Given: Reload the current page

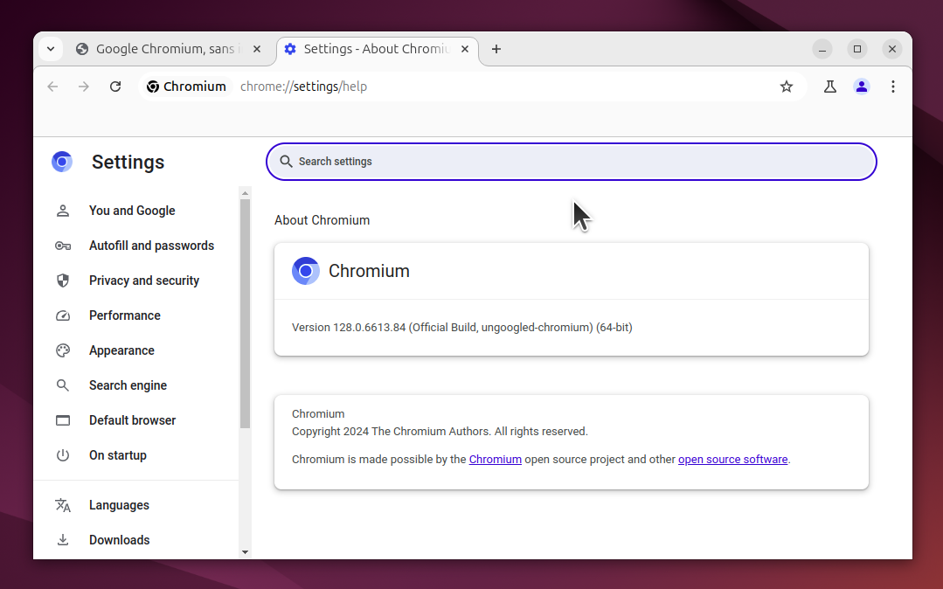Looking at the screenshot, I should click(x=115, y=87).
